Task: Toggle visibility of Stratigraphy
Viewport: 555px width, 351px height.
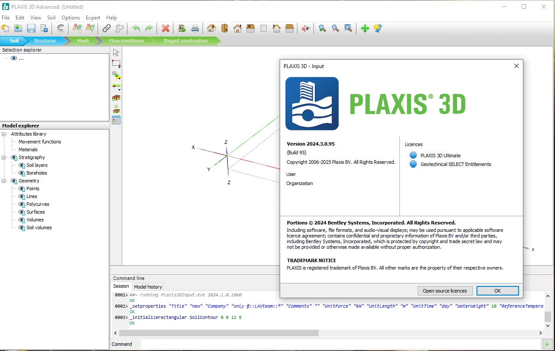Action: click(14, 157)
